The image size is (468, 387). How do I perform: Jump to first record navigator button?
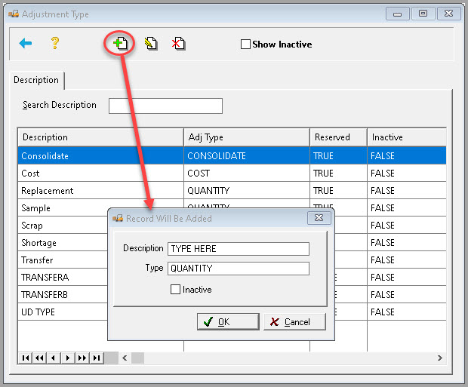[x=26, y=358]
